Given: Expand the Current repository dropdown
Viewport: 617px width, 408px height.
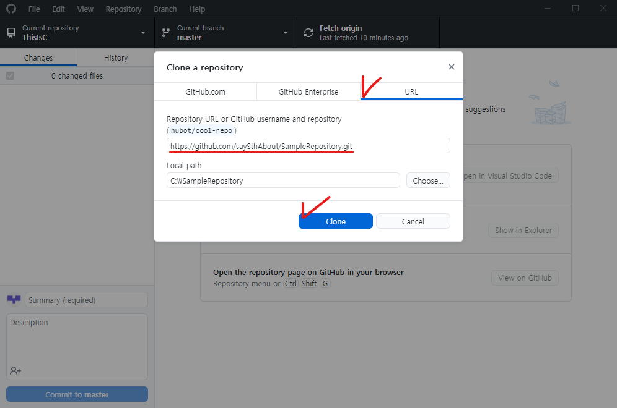Looking at the screenshot, I should pyautogui.click(x=77, y=33).
